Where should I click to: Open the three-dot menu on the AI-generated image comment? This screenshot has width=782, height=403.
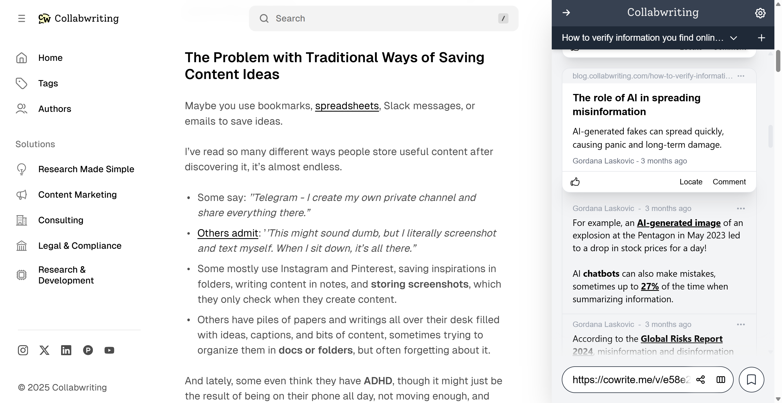741,208
